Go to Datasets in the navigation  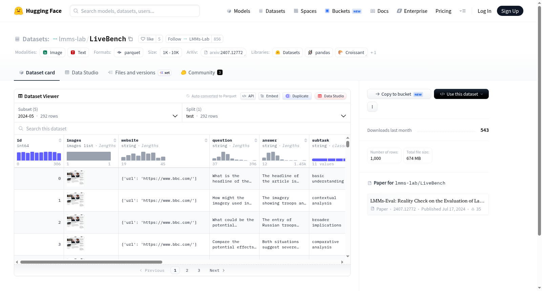pyautogui.click(x=272, y=11)
